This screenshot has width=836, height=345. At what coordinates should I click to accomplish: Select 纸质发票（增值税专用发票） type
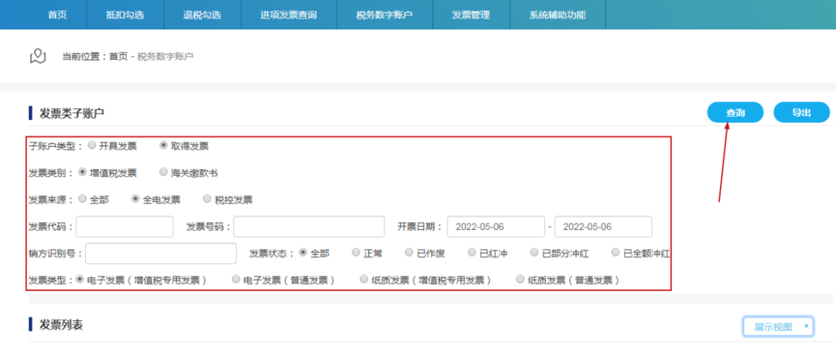[364, 279]
